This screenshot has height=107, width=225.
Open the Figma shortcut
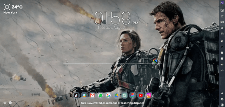click(132, 96)
